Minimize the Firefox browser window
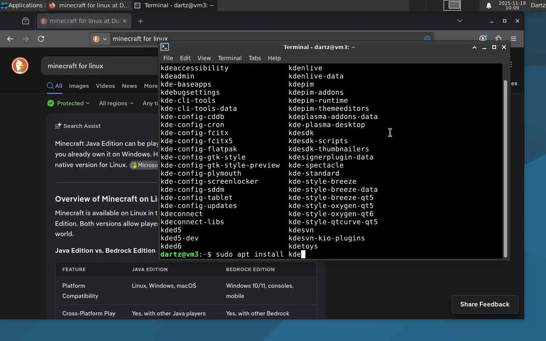The width and height of the screenshot is (546, 341). pos(492,21)
